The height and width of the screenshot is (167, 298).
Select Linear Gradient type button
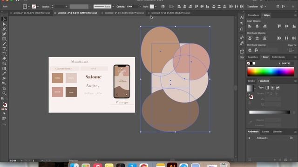(267, 88)
